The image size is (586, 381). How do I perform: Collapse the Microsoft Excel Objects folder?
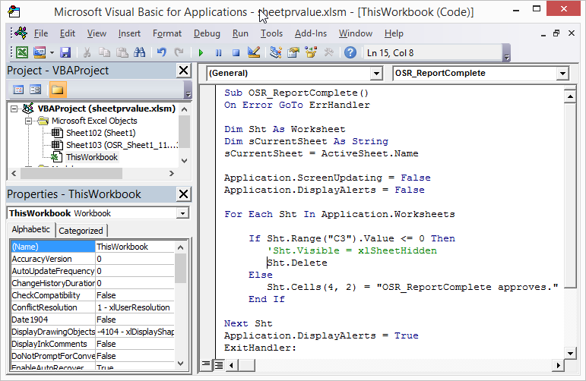coord(30,121)
